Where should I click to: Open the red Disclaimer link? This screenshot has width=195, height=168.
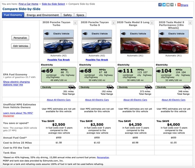click(x=9, y=116)
